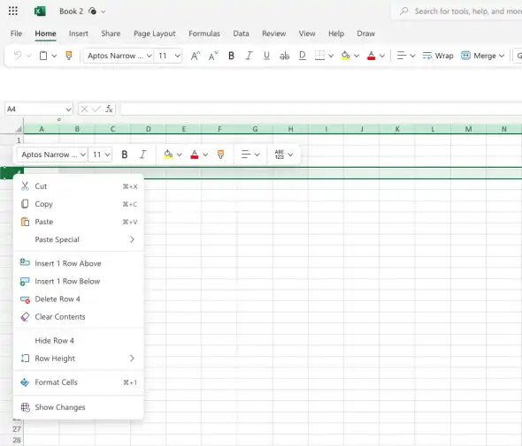Click into the formula bar

tap(321, 109)
